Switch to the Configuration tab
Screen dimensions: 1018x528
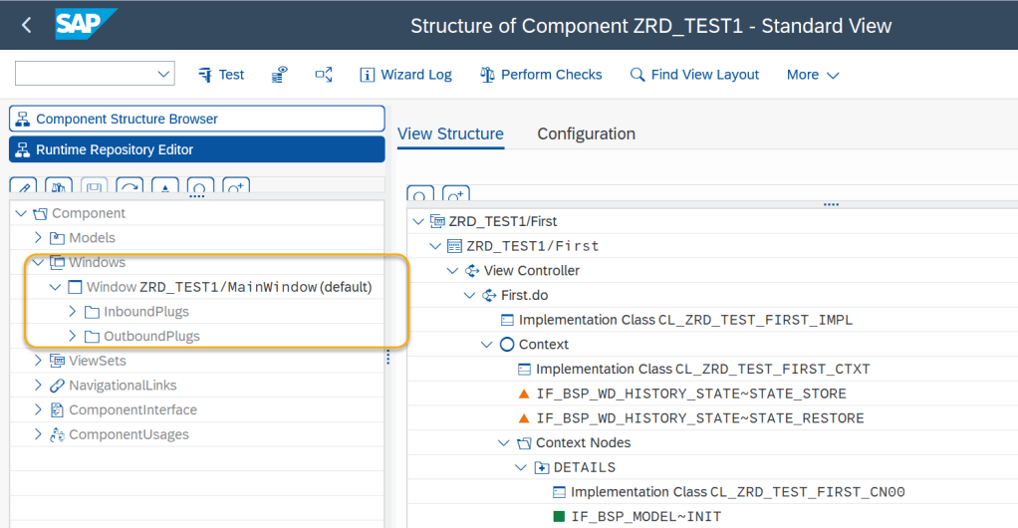(586, 133)
